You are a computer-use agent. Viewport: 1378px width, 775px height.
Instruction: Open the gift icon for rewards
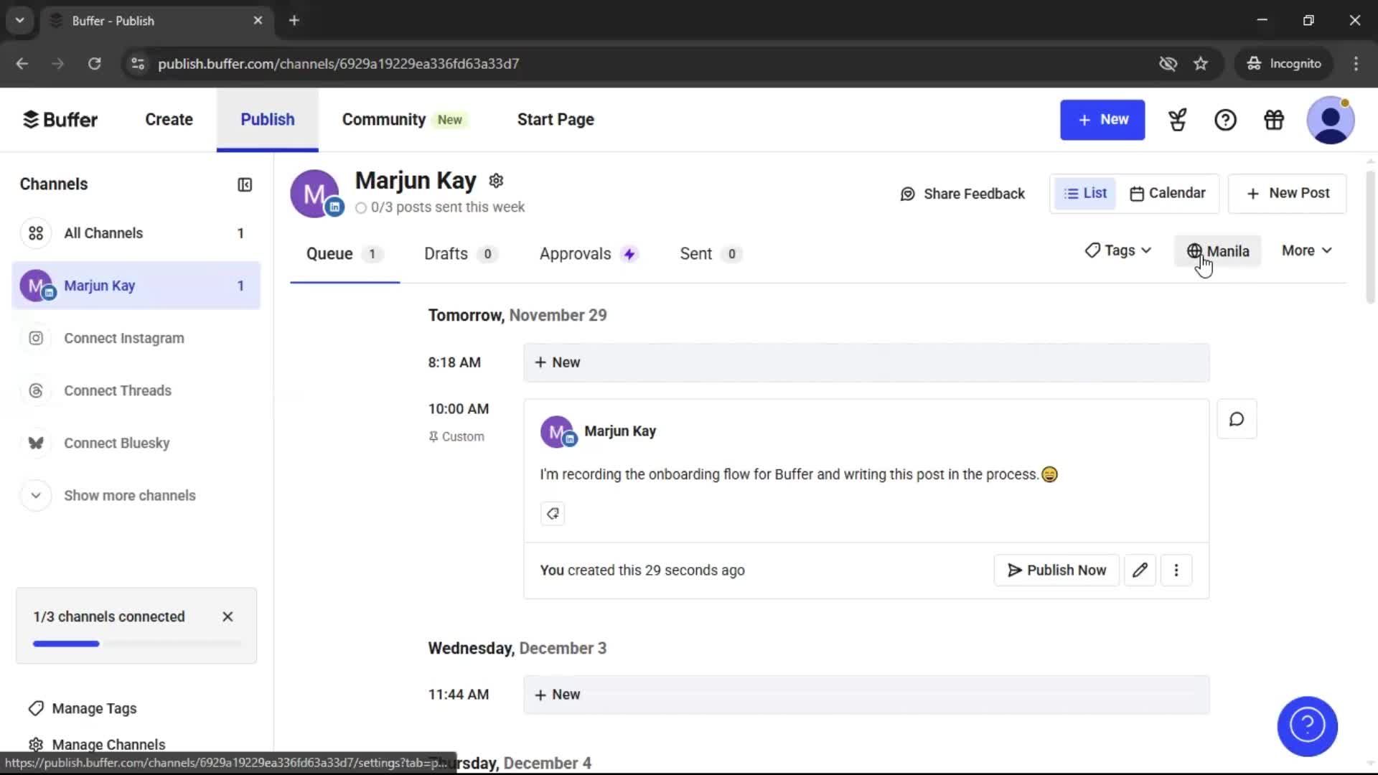click(x=1273, y=120)
